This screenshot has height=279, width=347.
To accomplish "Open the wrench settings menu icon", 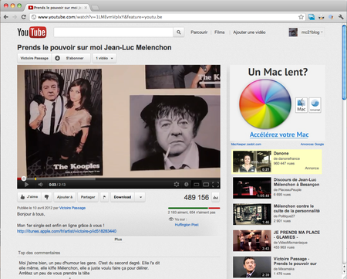I will [x=341, y=17].
